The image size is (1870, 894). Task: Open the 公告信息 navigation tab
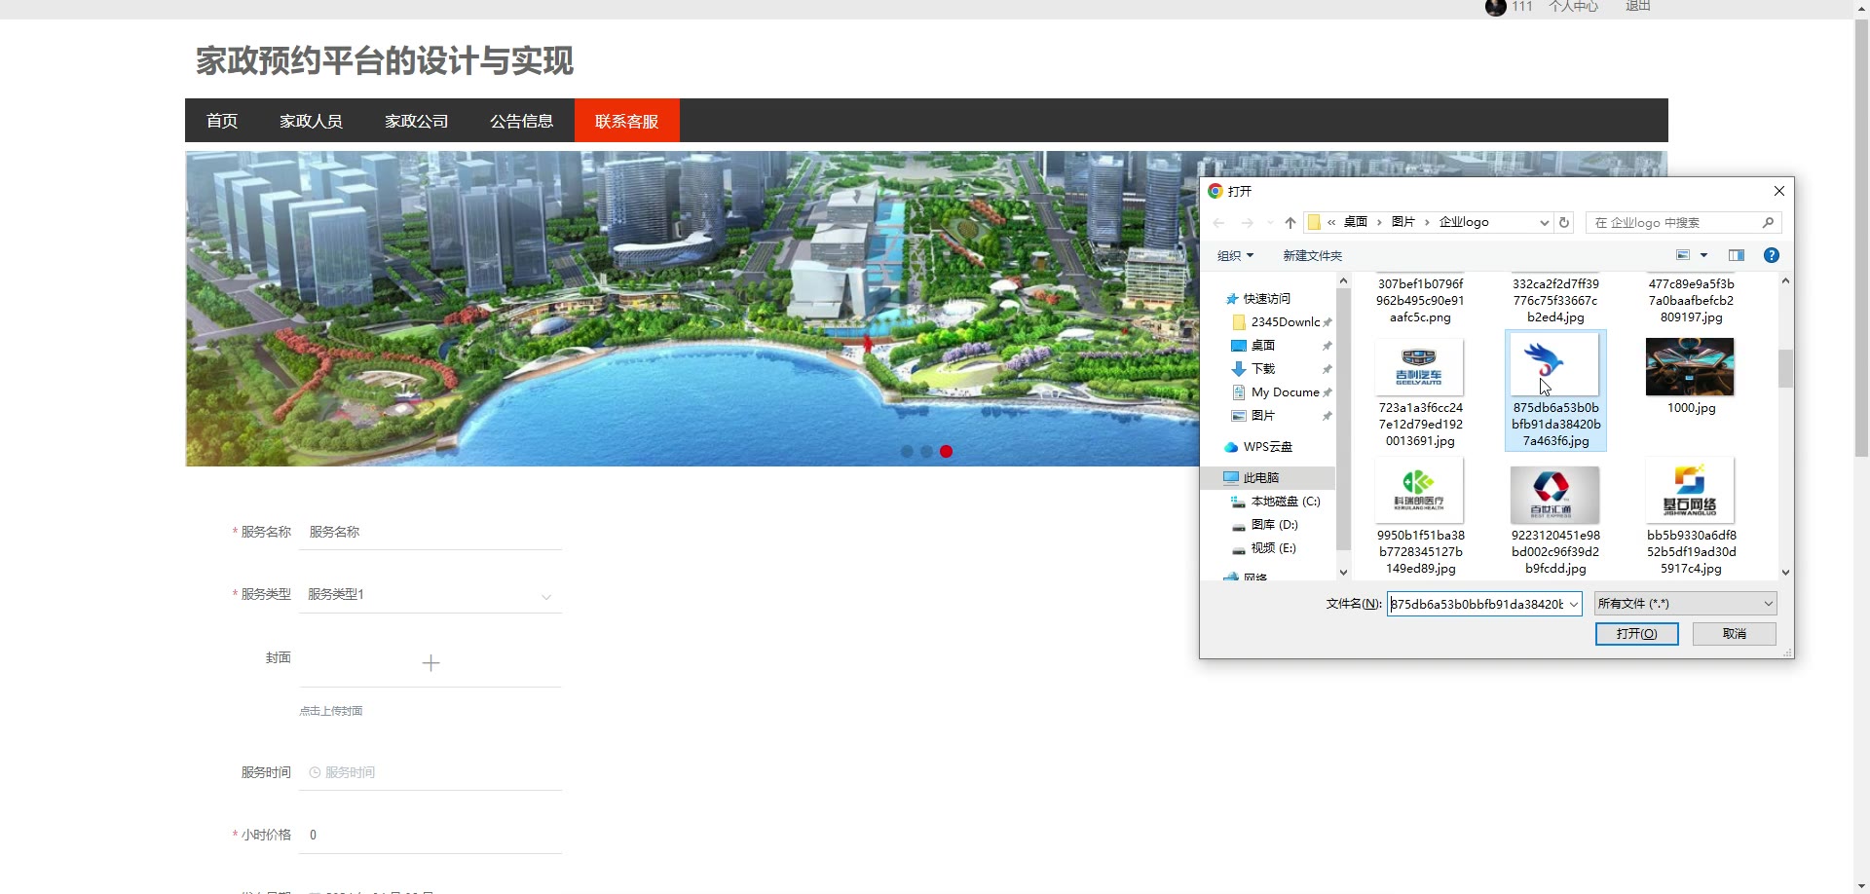point(521,121)
